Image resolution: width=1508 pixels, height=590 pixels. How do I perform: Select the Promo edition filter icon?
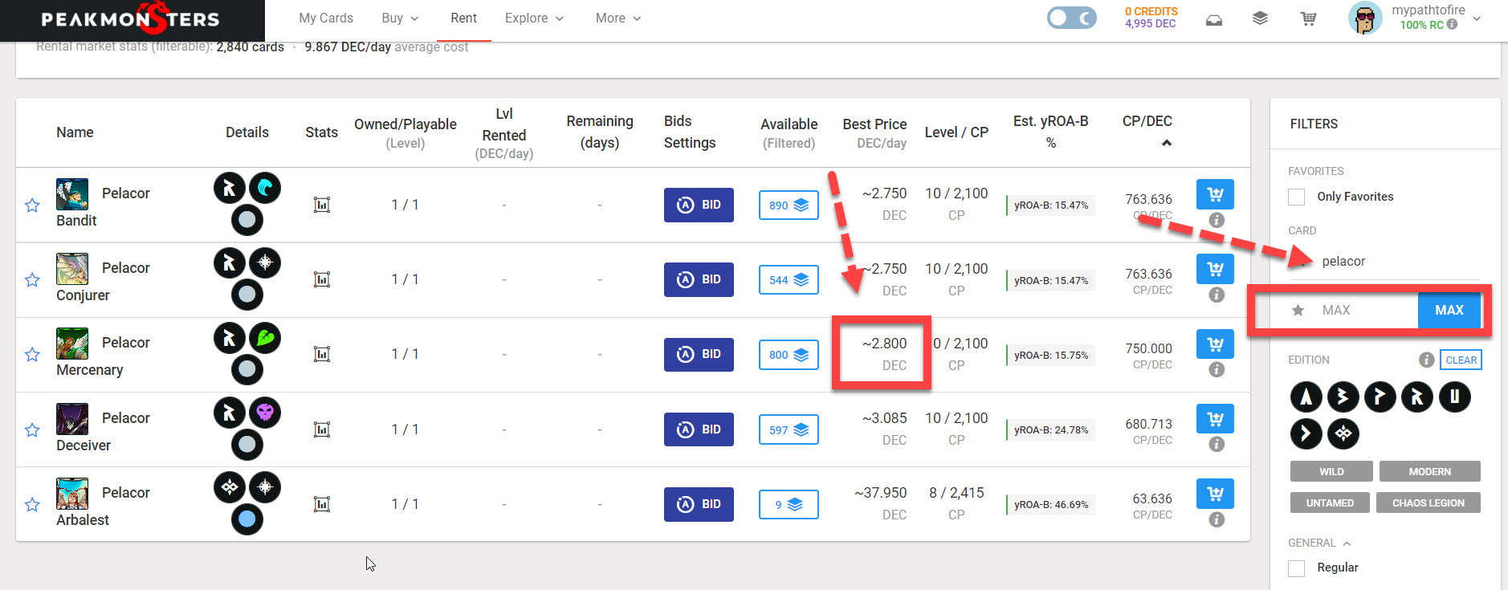tap(1380, 397)
